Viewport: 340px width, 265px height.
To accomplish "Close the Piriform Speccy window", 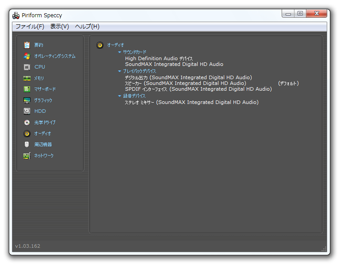I will coord(317,14).
